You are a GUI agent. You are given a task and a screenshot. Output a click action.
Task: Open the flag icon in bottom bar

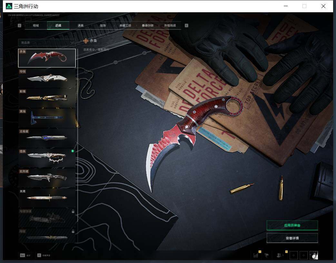tap(267, 255)
